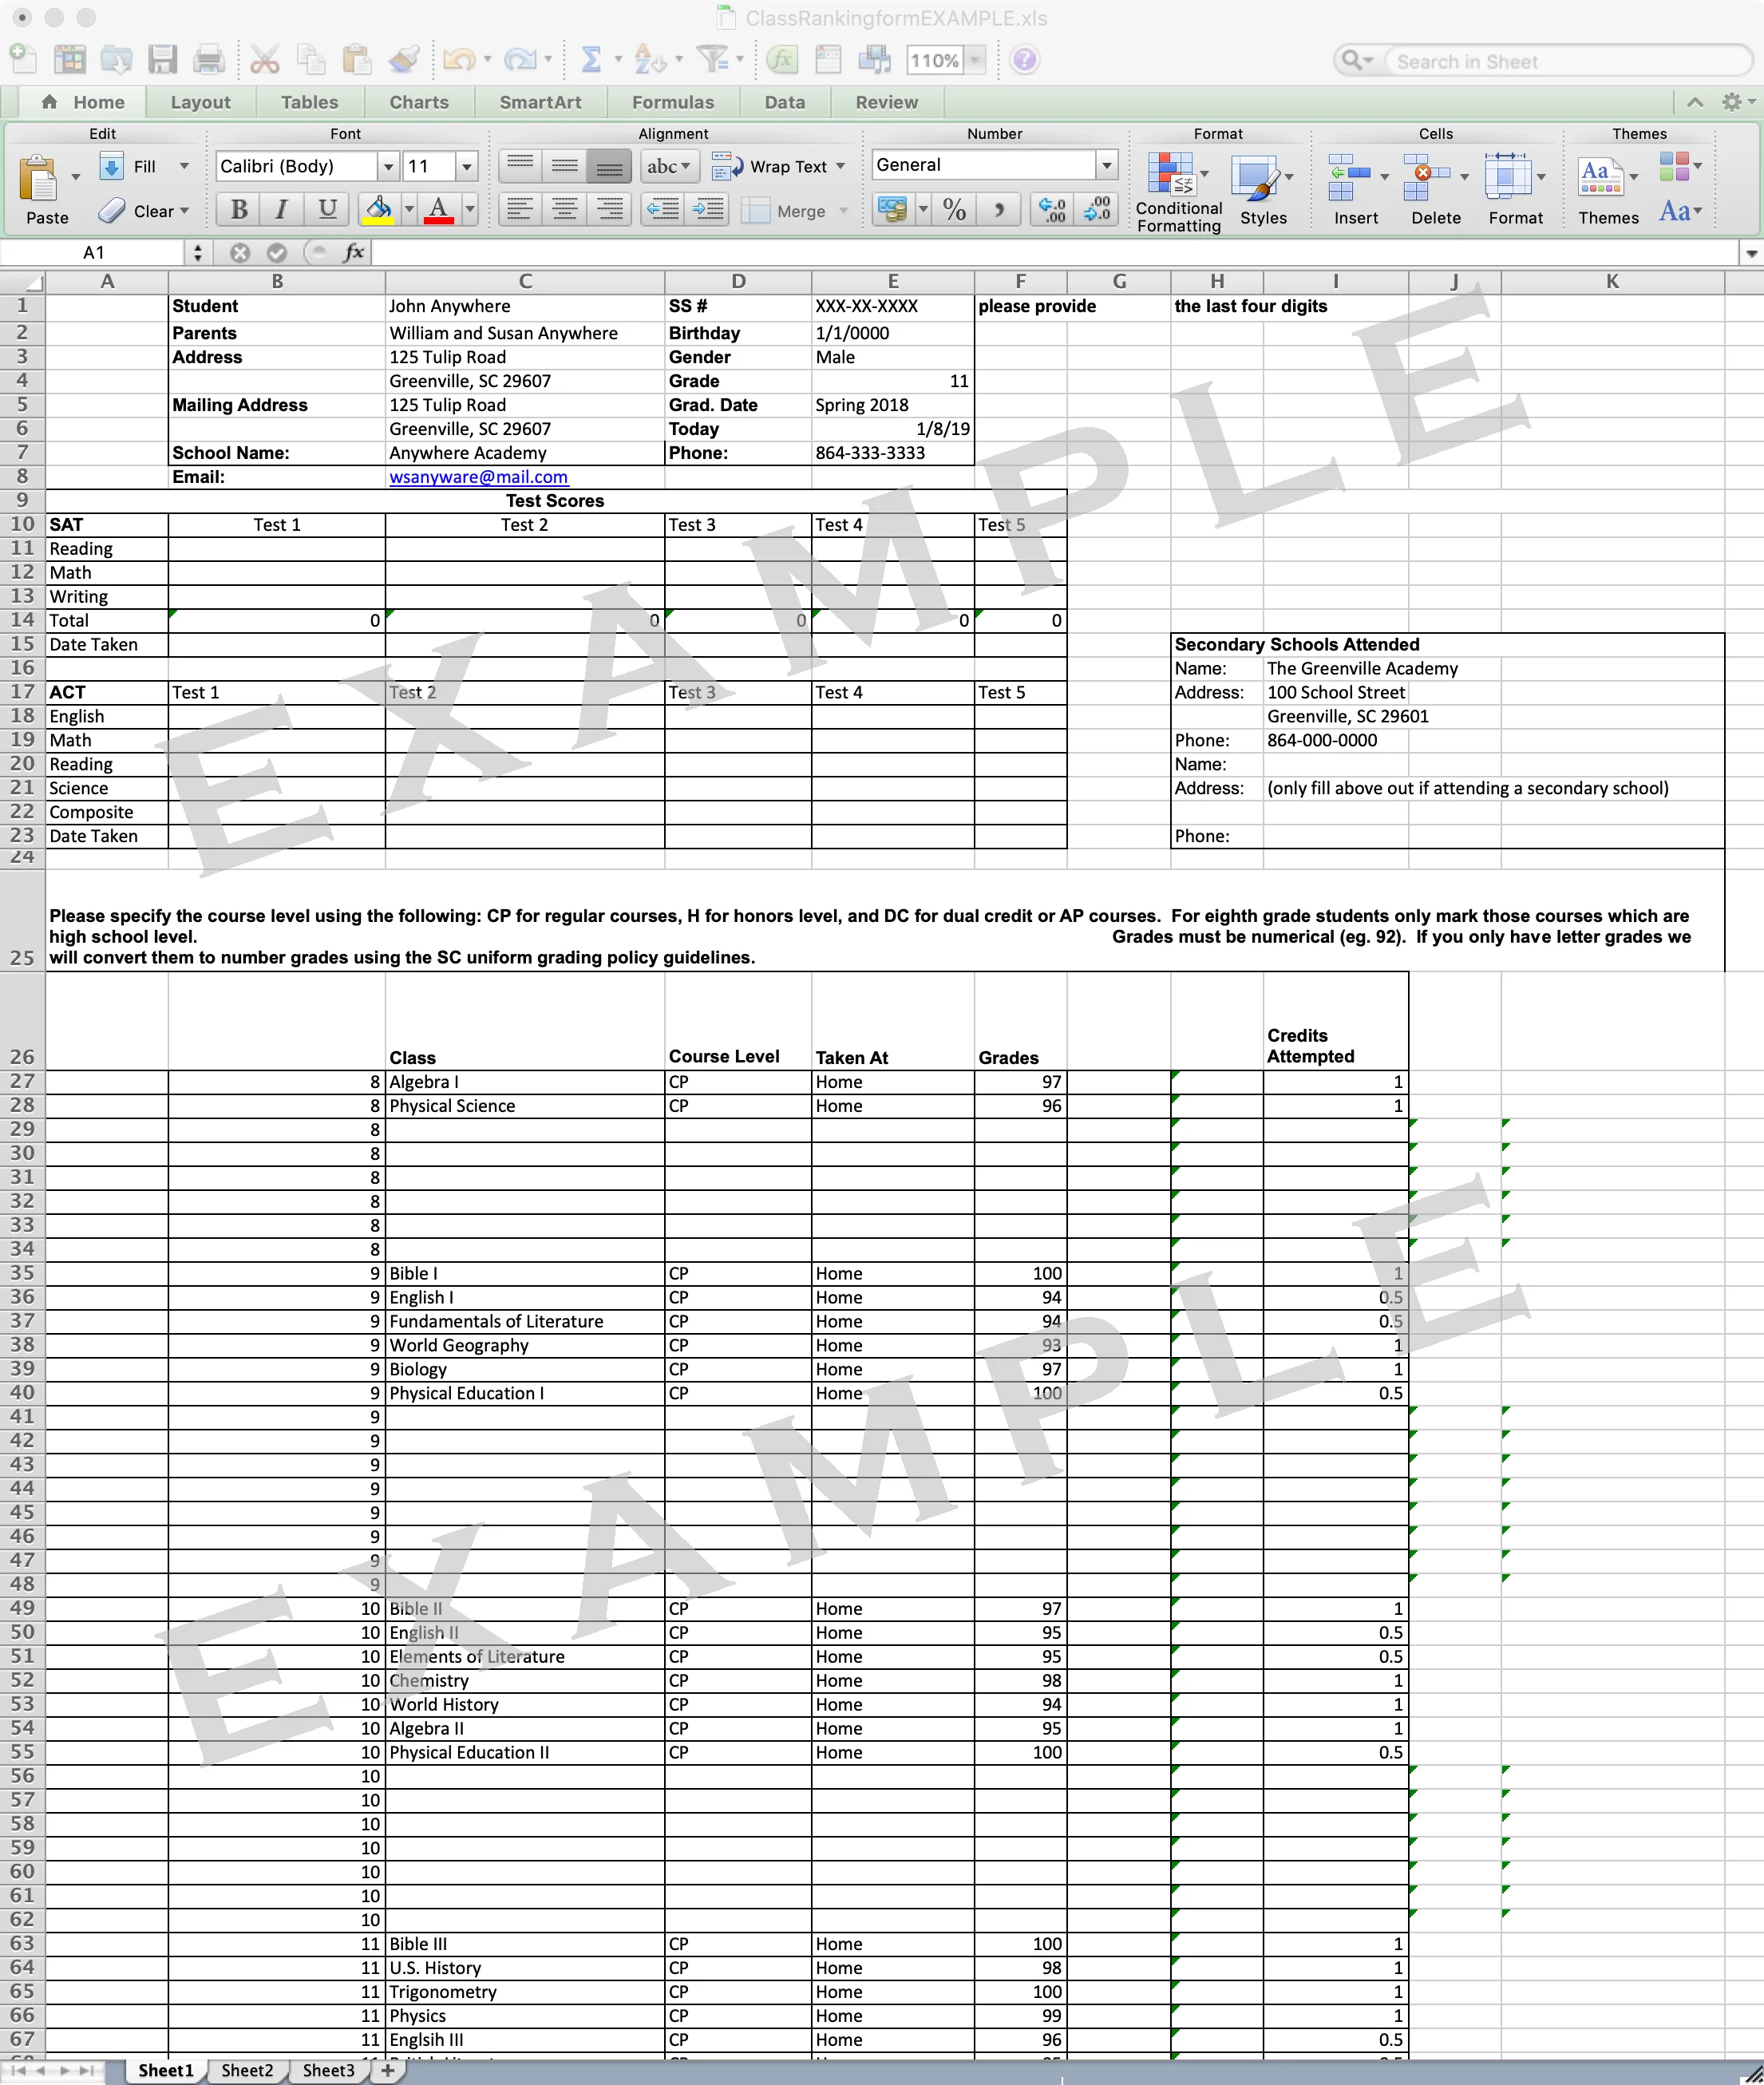
Task: Apply Comma style format
Action: pos(998,210)
